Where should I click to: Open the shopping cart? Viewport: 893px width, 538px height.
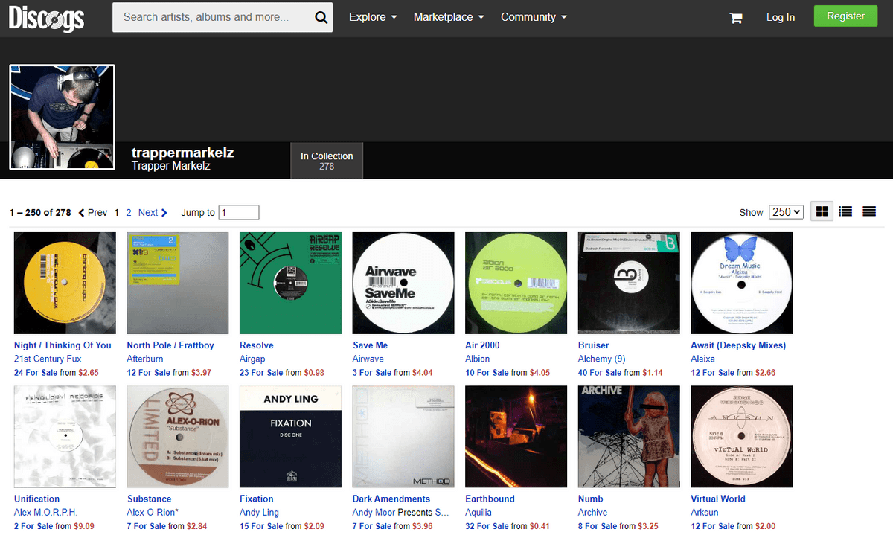coord(736,18)
